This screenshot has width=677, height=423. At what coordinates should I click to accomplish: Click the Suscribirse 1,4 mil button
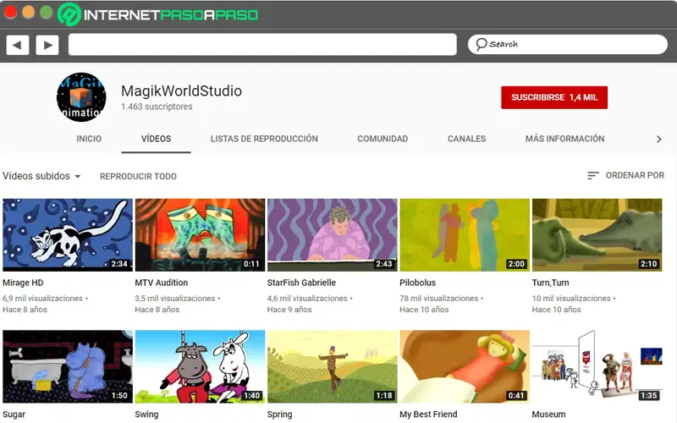click(x=554, y=97)
